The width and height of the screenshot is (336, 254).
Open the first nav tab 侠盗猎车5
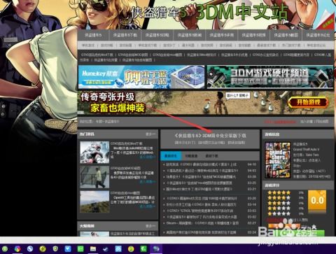(x=93, y=35)
